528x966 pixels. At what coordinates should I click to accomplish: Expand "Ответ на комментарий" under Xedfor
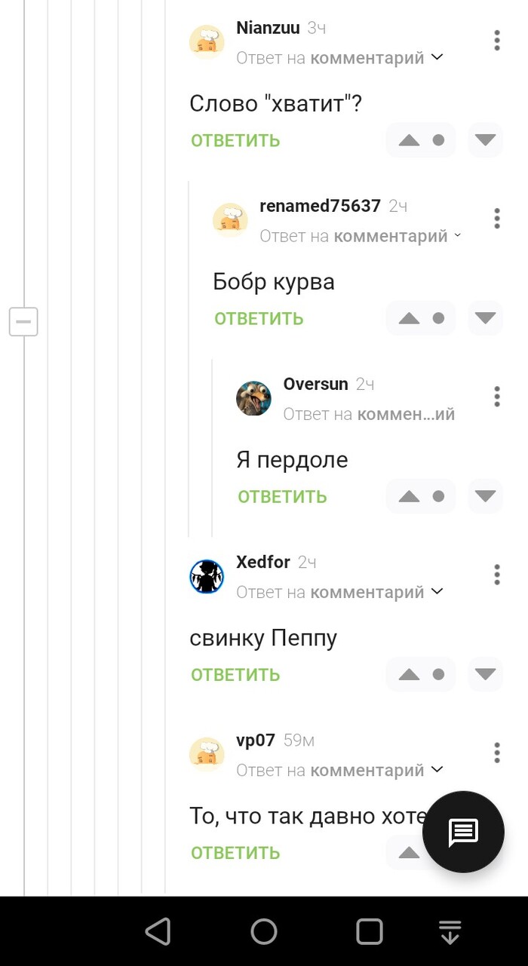coord(339,592)
